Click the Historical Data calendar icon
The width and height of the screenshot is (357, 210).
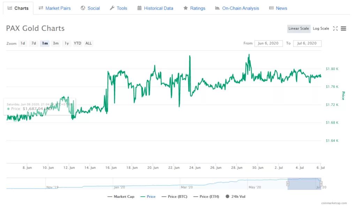point(139,8)
